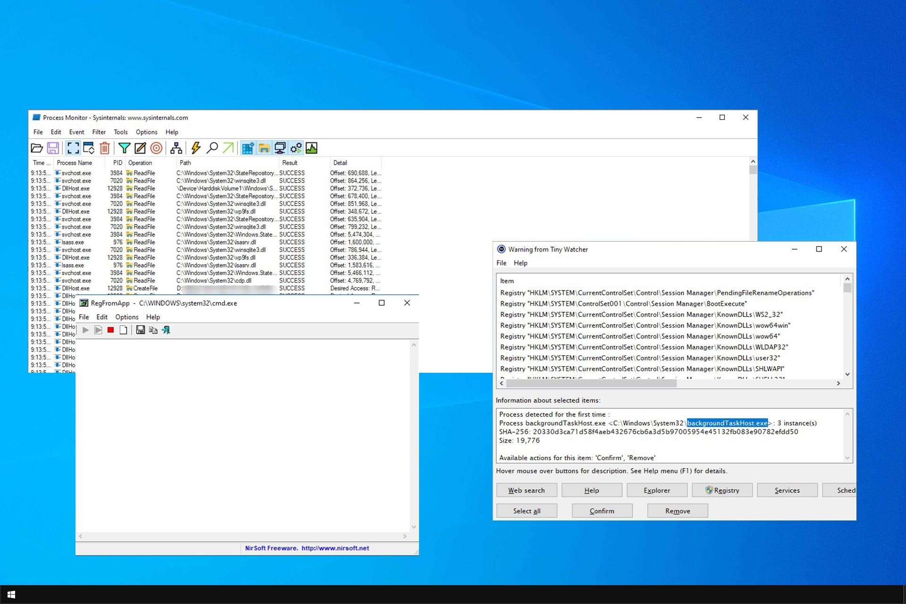The height and width of the screenshot is (604, 906).
Task: Click the red Stop icon in RegFromApp
Action: click(110, 330)
